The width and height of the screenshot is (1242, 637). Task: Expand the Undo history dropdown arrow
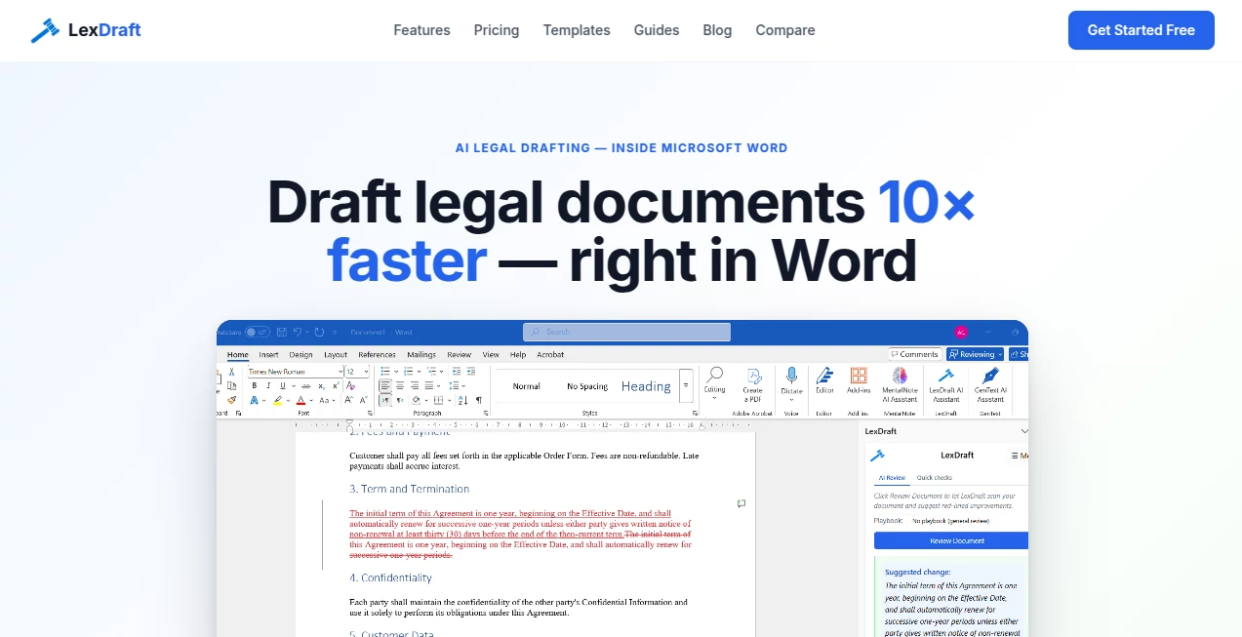(307, 332)
